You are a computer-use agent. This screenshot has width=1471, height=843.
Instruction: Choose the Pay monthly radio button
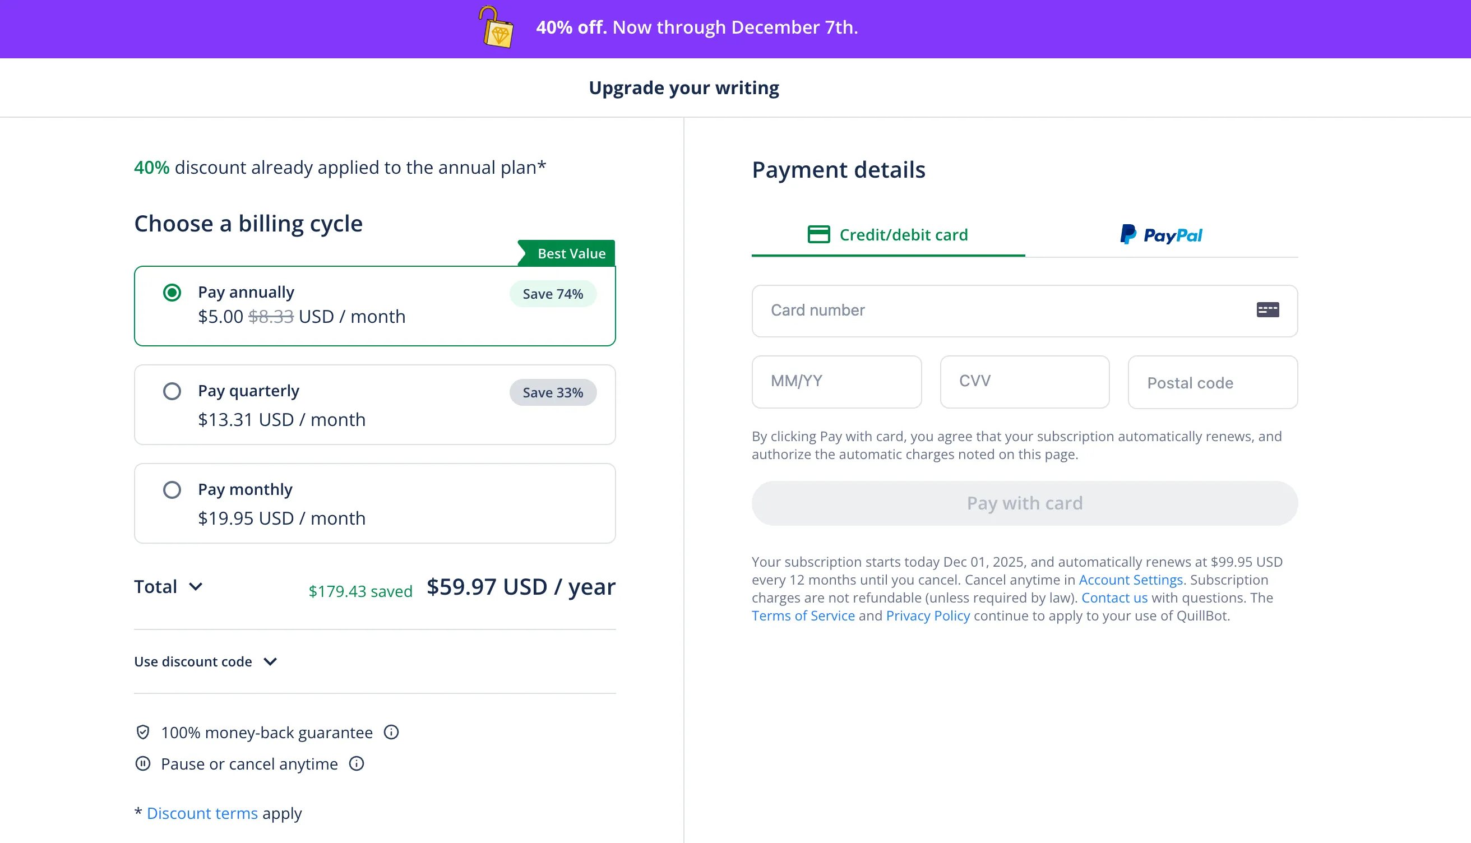172,490
